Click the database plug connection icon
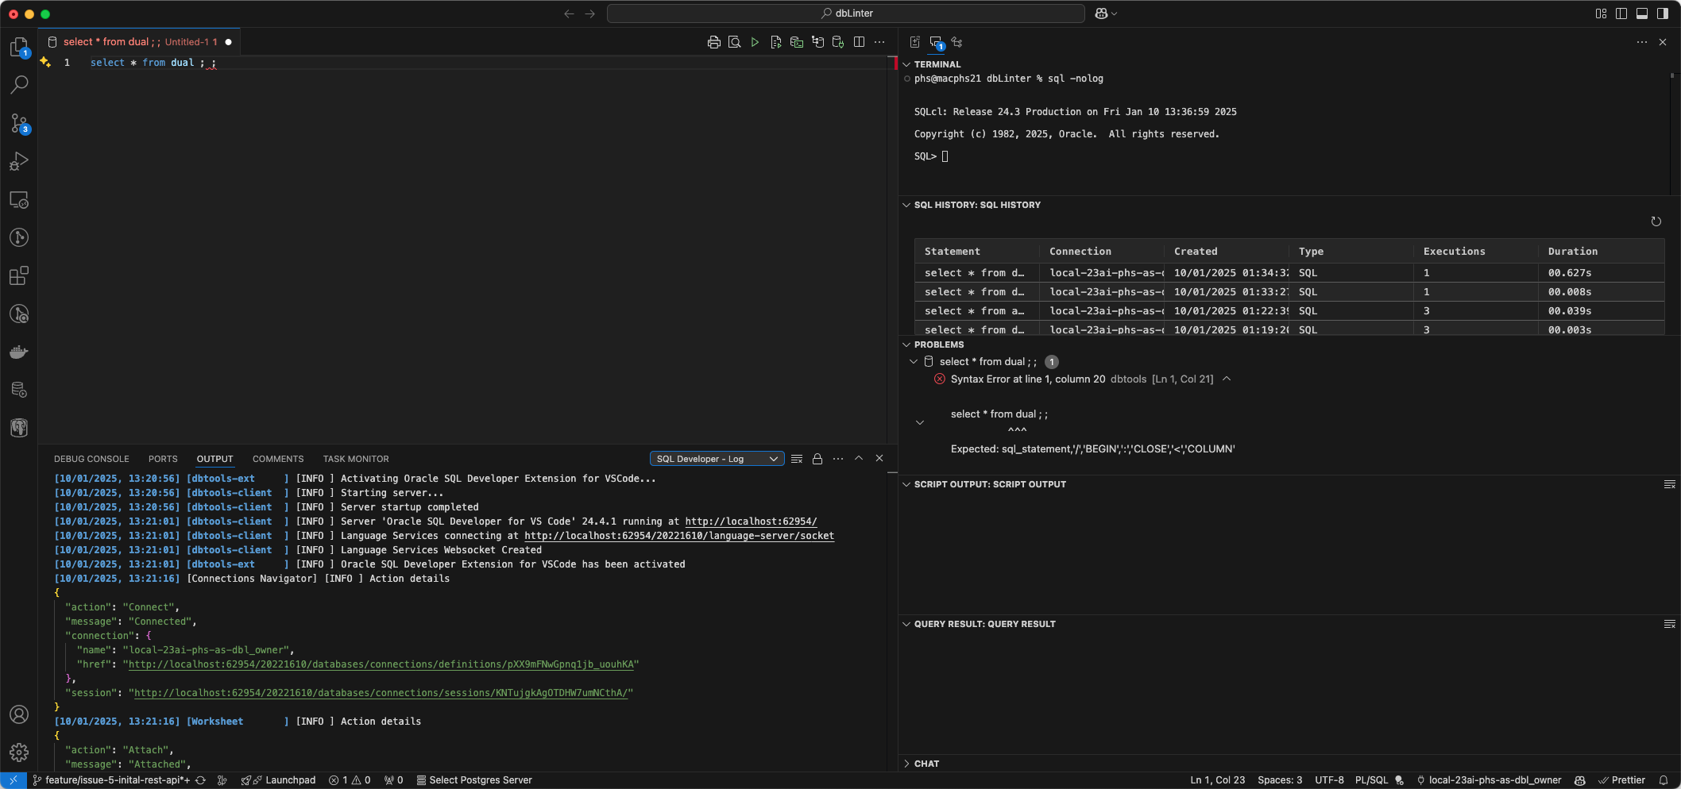The image size is (1681, 789). pyautogui.click(x=838, y=42)
